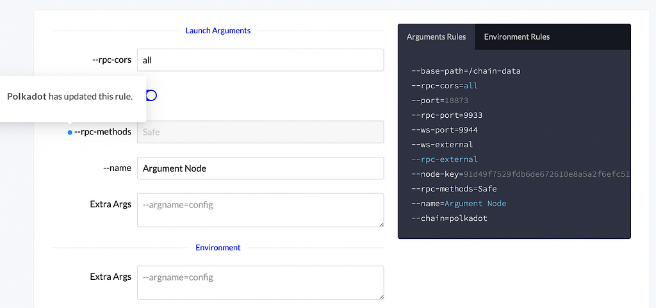Viewport: 656px width, 308px height.
Task: Click the --chain=polkadot line
Action: point(449,218)
